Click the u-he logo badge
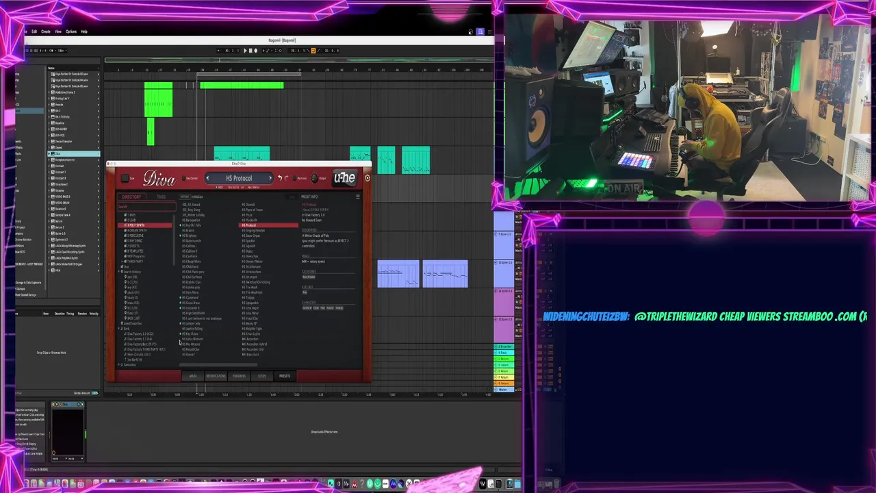This screenshot has height=493, width=876. (x=345, y=178)
